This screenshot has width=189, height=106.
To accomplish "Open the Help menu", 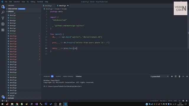I will click(46, 2).
